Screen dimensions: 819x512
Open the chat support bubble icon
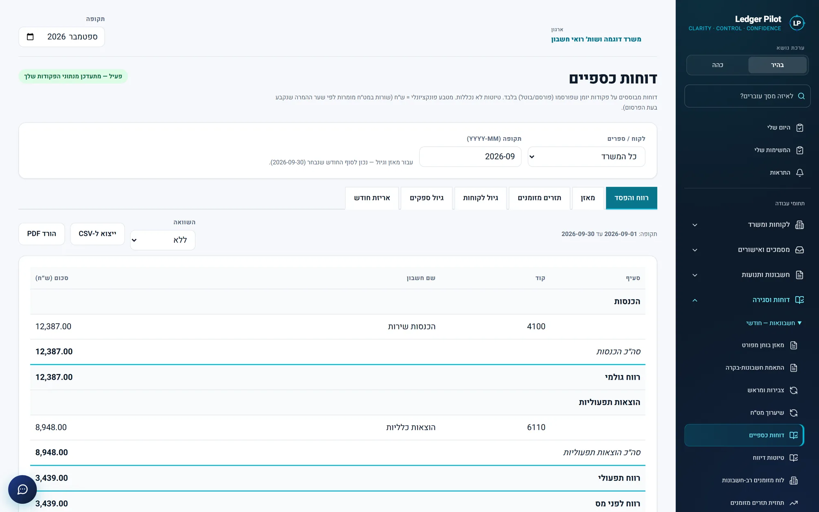(x=23, y=489)
